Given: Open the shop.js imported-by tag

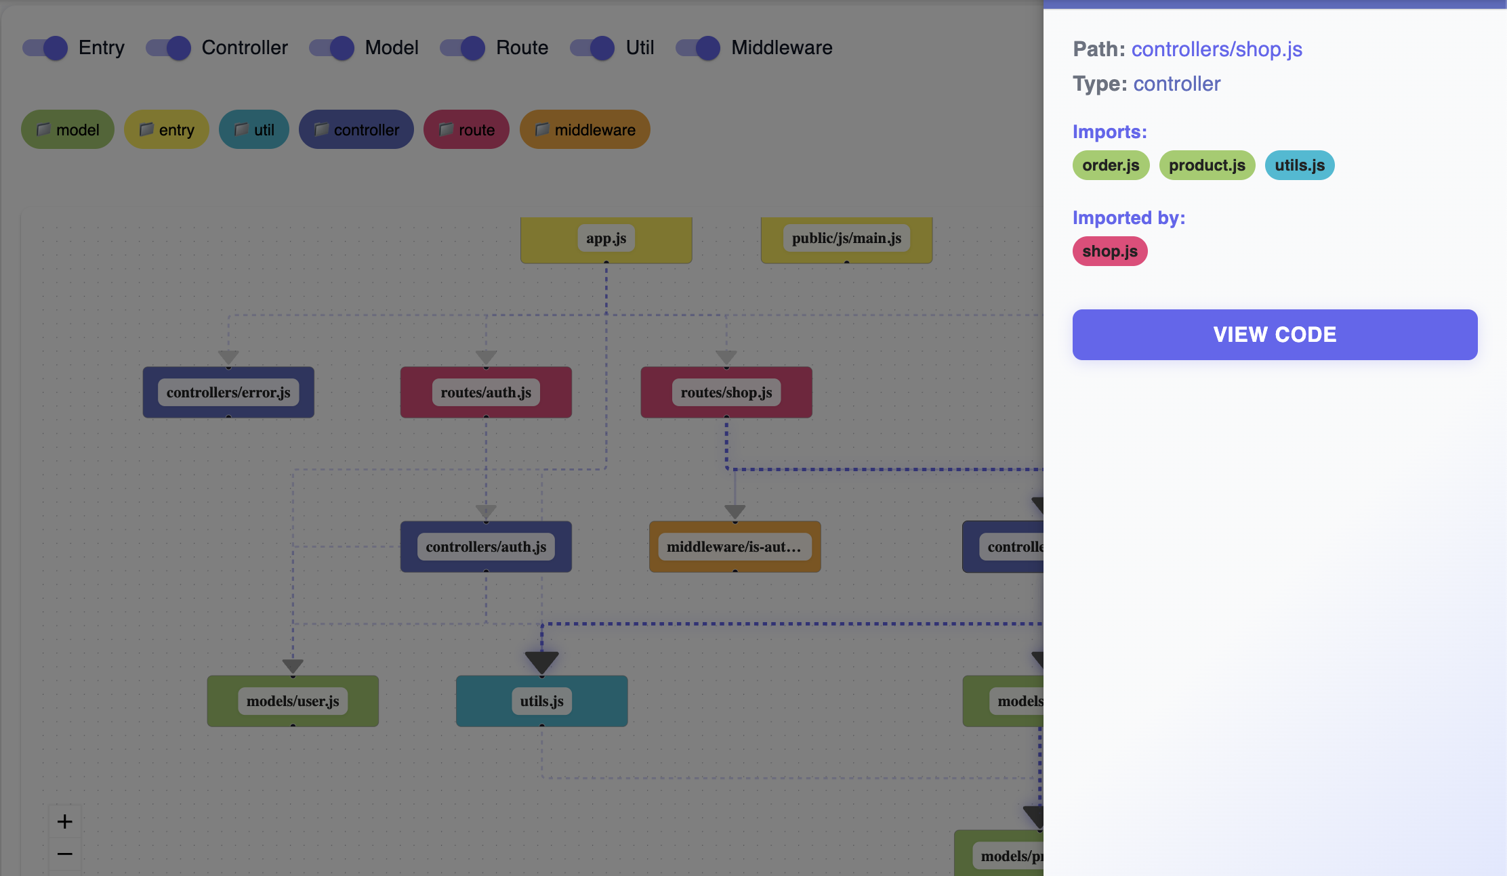Looking at the screenshot, I should (1109, 251).
